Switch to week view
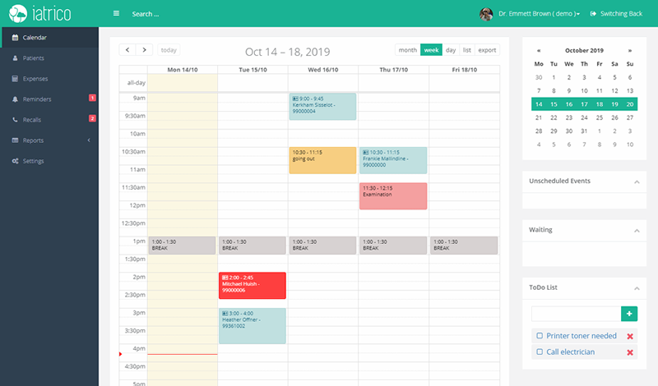 pos(431,50)
